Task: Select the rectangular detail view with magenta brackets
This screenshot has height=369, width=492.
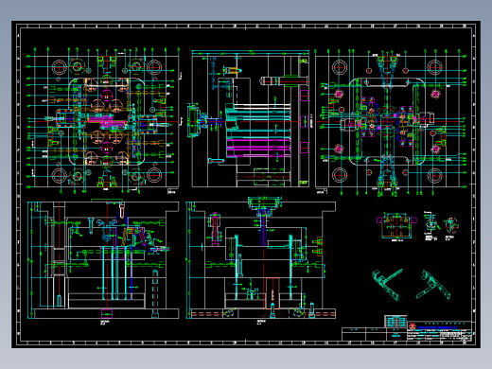Action: (396, 227)
